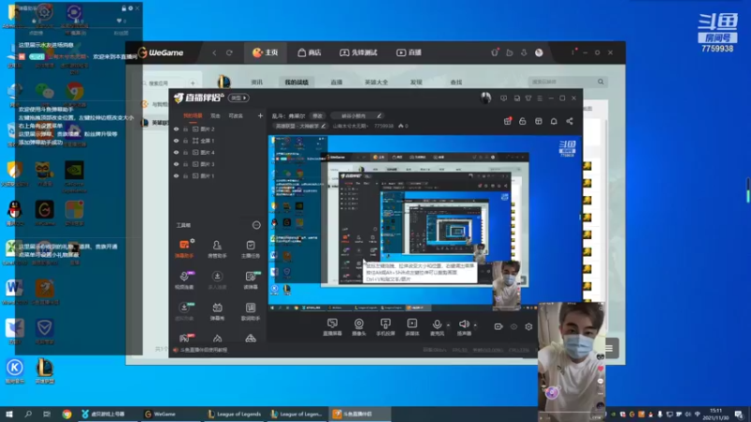Open 读弹幕 tool in toolbox
Screen dimensions: 751x422
[251, 279]
